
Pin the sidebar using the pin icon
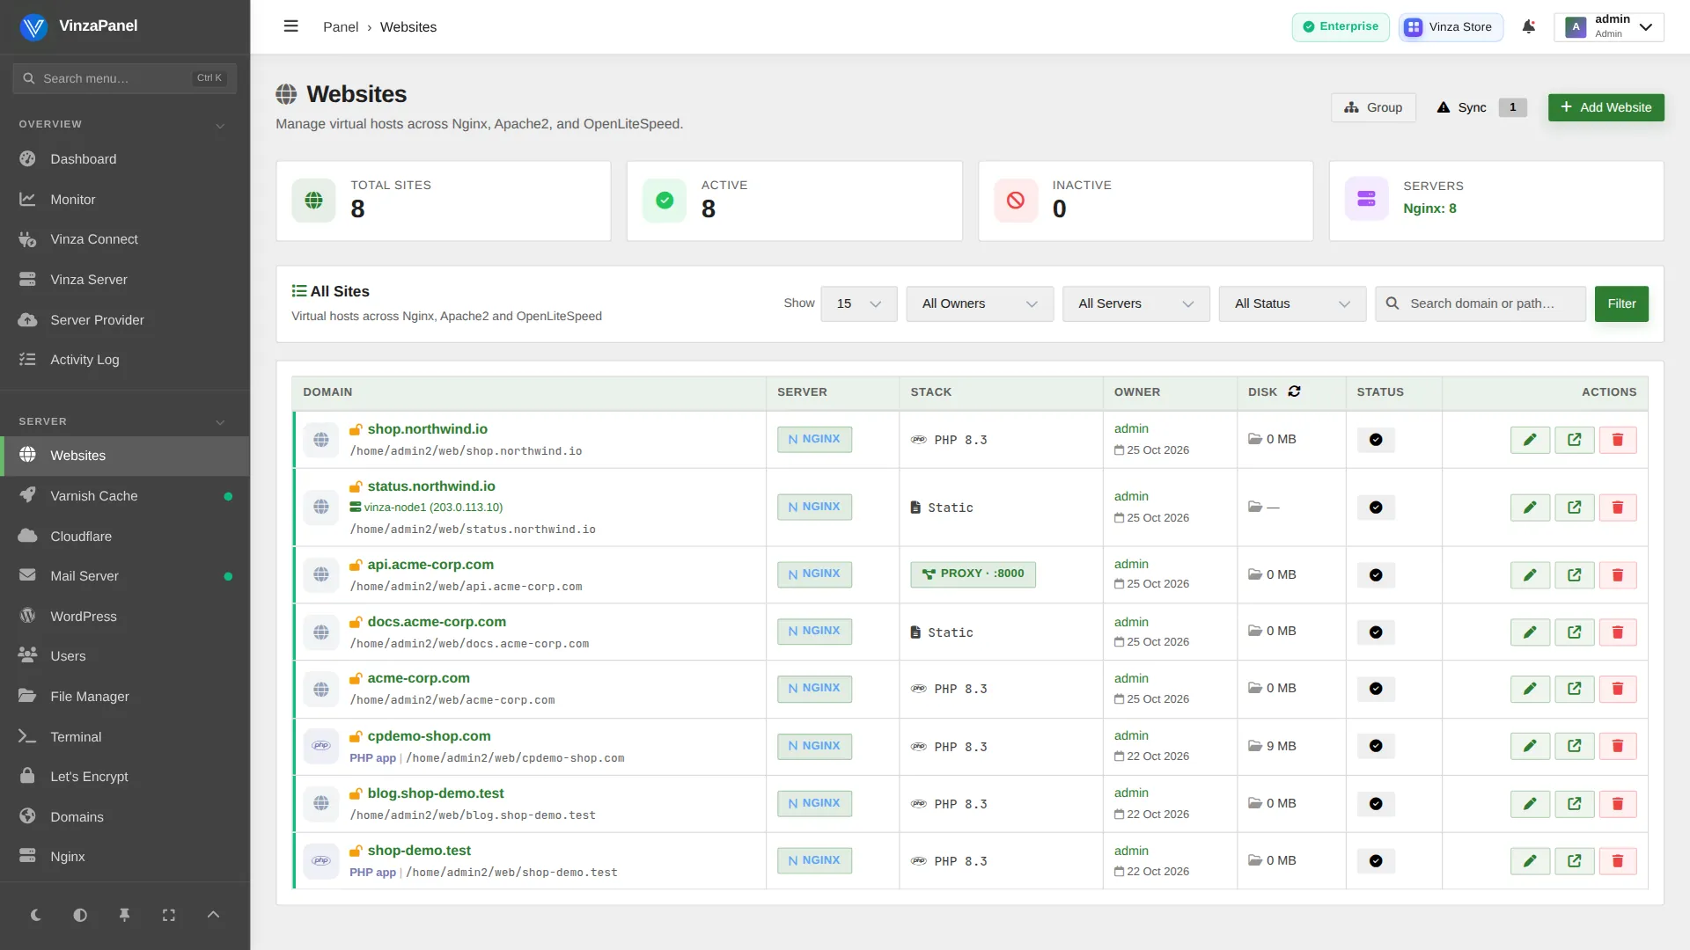coord(124,915)
